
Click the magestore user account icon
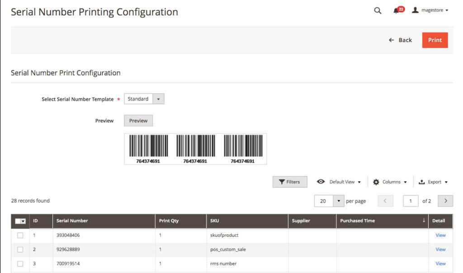point(416,10)
